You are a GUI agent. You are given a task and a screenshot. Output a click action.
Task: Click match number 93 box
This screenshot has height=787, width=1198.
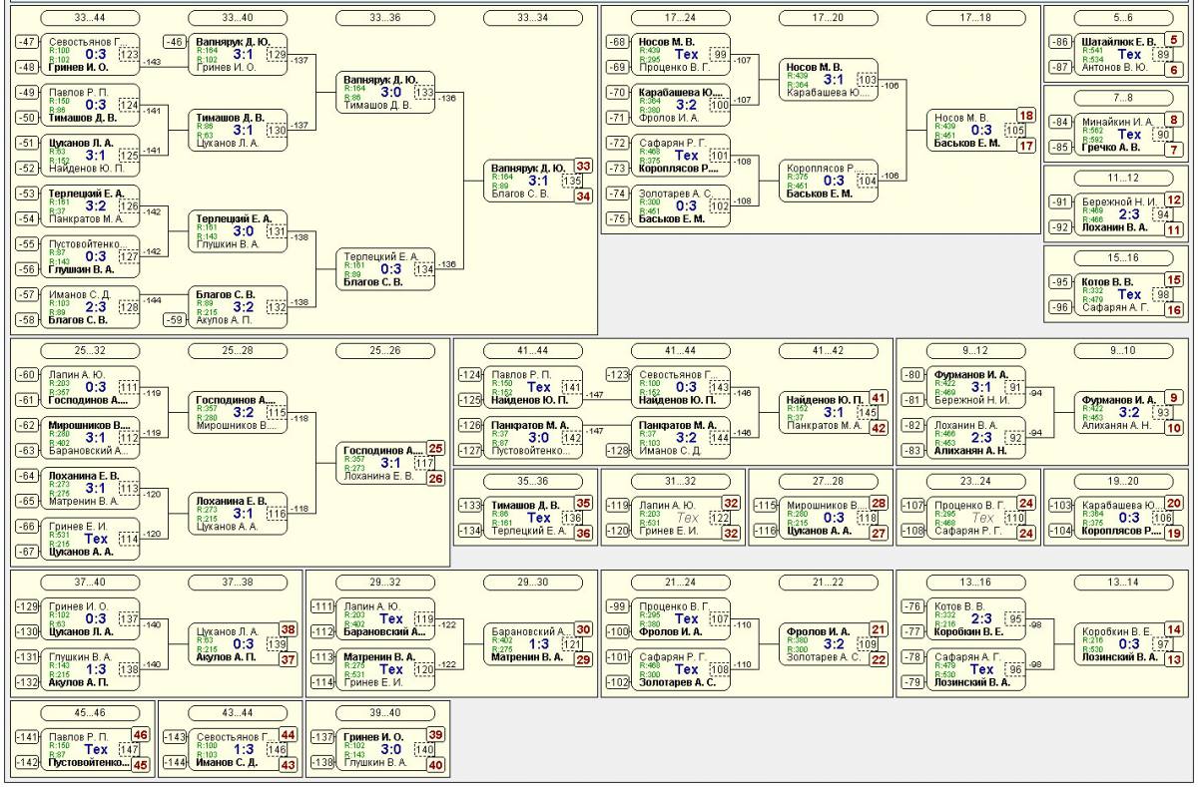[1162, 412]
